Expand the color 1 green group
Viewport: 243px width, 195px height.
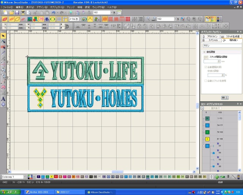point(204,119)
